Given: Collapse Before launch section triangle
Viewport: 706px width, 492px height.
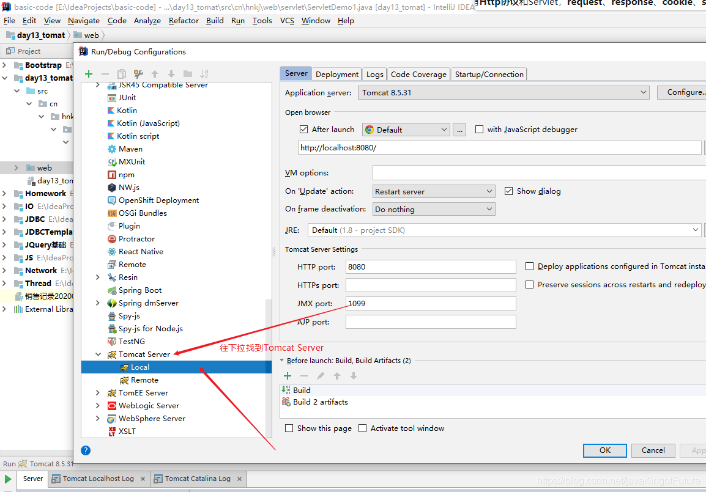Looking at the screenshot, I should [282, 361].
